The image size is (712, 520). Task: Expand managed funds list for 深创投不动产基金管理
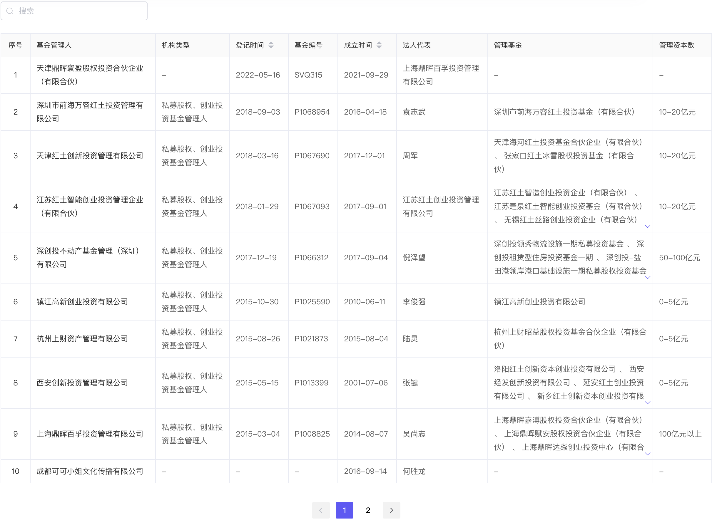point(647,277)
